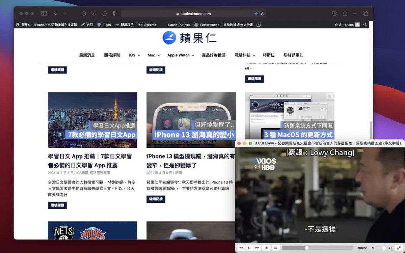This screenshot has height=253, width=405.
Task: Show Safari downloads
Action: [x=335, y=13]
